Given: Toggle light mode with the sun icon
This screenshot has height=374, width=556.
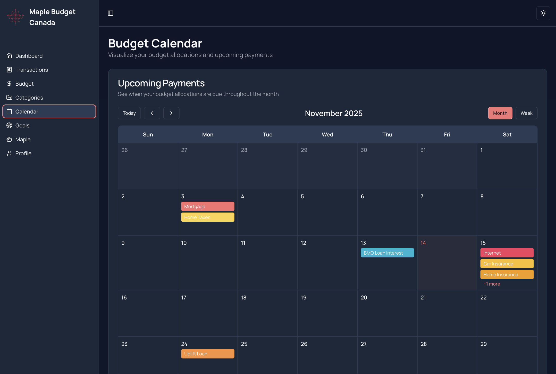Looking at the screenshot, I should (x=543, y=13).
